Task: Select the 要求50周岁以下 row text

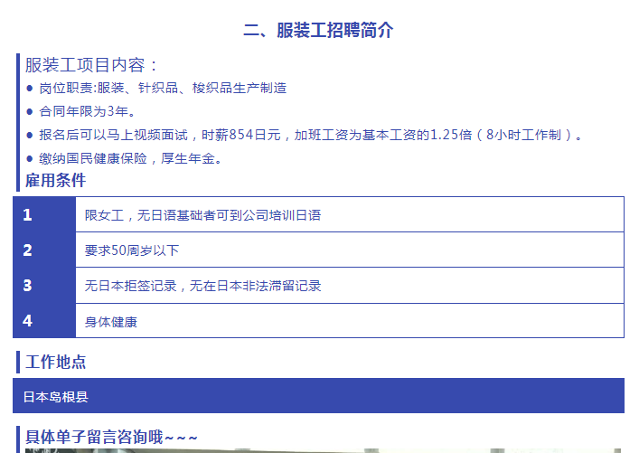Action: coord(132,250)
